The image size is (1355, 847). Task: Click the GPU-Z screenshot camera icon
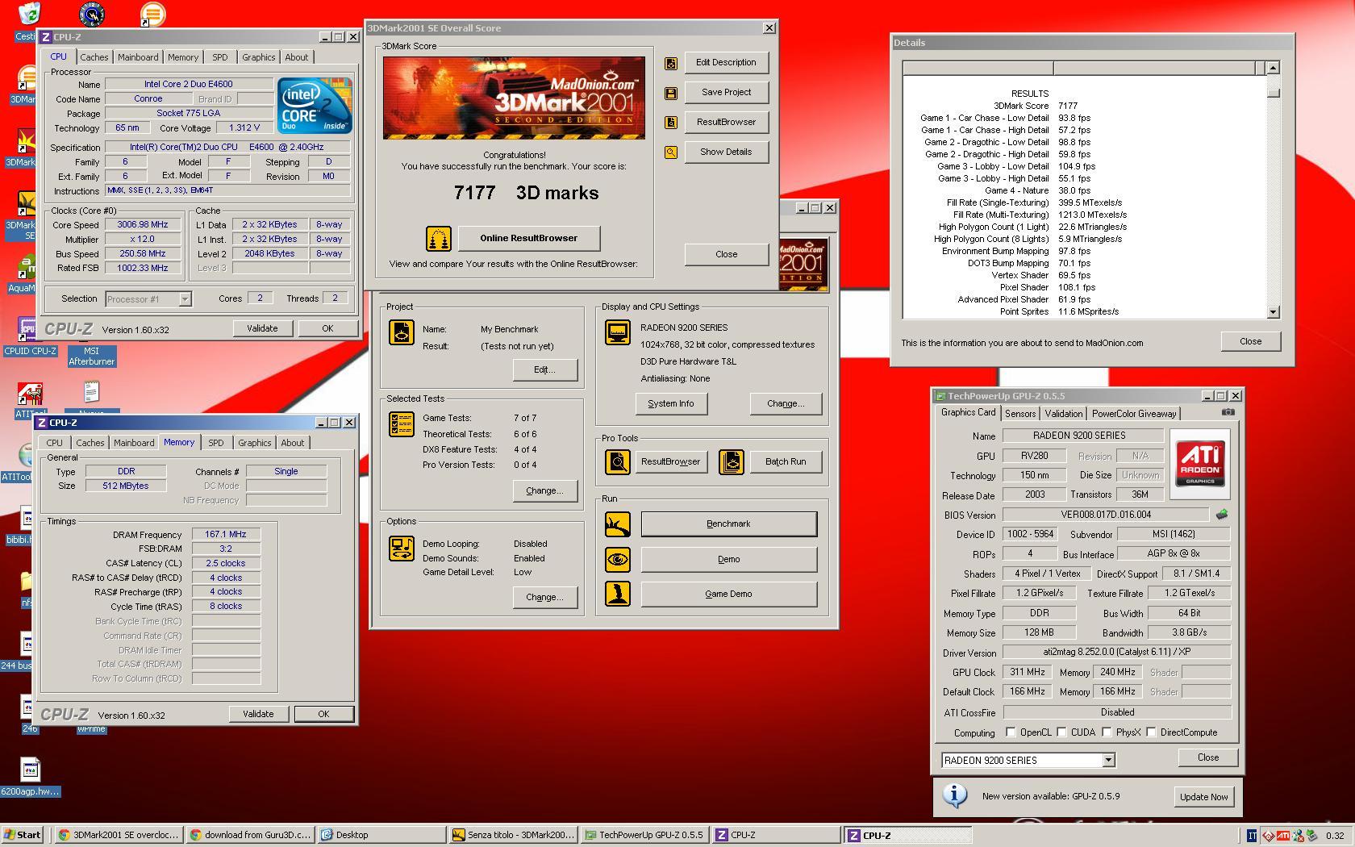[x=1228, y=412]
